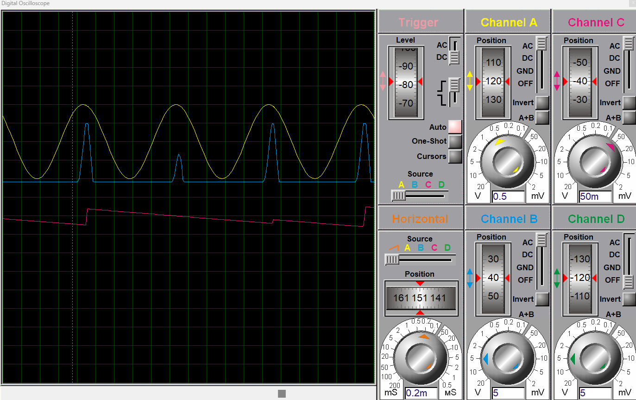The width and height of the screenshot is (636, 400).
Task: Toggle Channel C Invert button
Action: pos(630,102)
